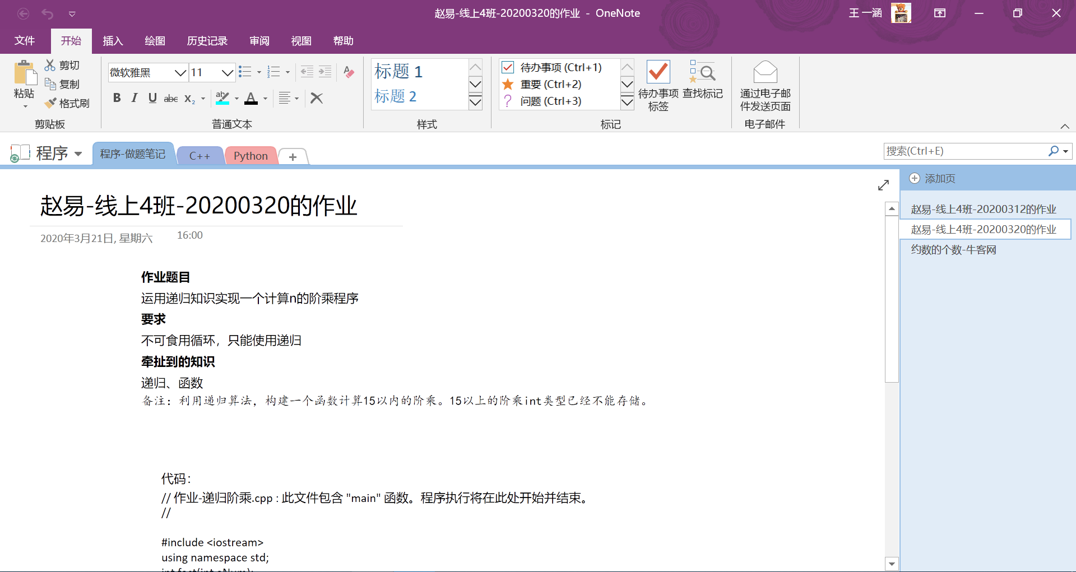This screenshot has height=572, width=1076.
Task: Click the plus tab to add section
Action: tap(293, 157)
